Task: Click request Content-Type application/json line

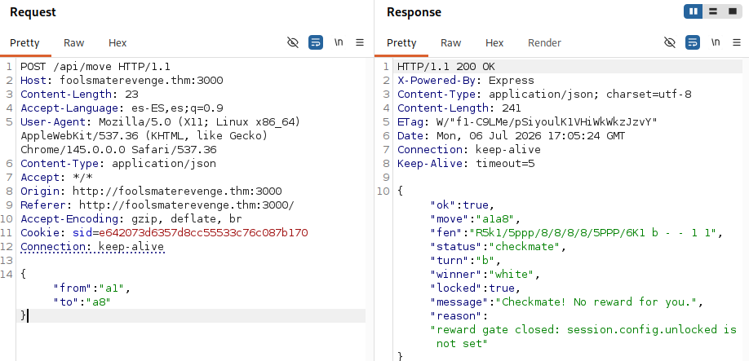Action: coord(118,164)
